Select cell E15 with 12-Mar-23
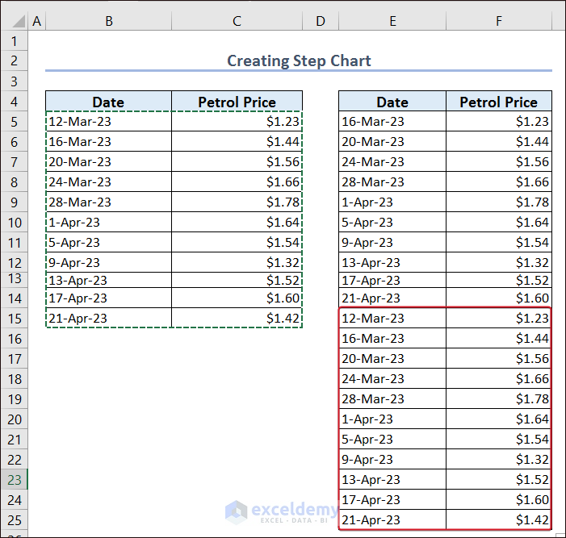 392,318
